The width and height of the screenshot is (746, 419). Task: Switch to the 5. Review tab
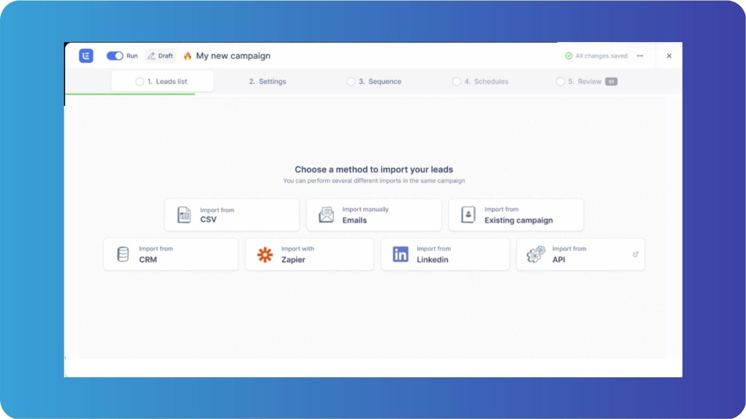[586, 81]
